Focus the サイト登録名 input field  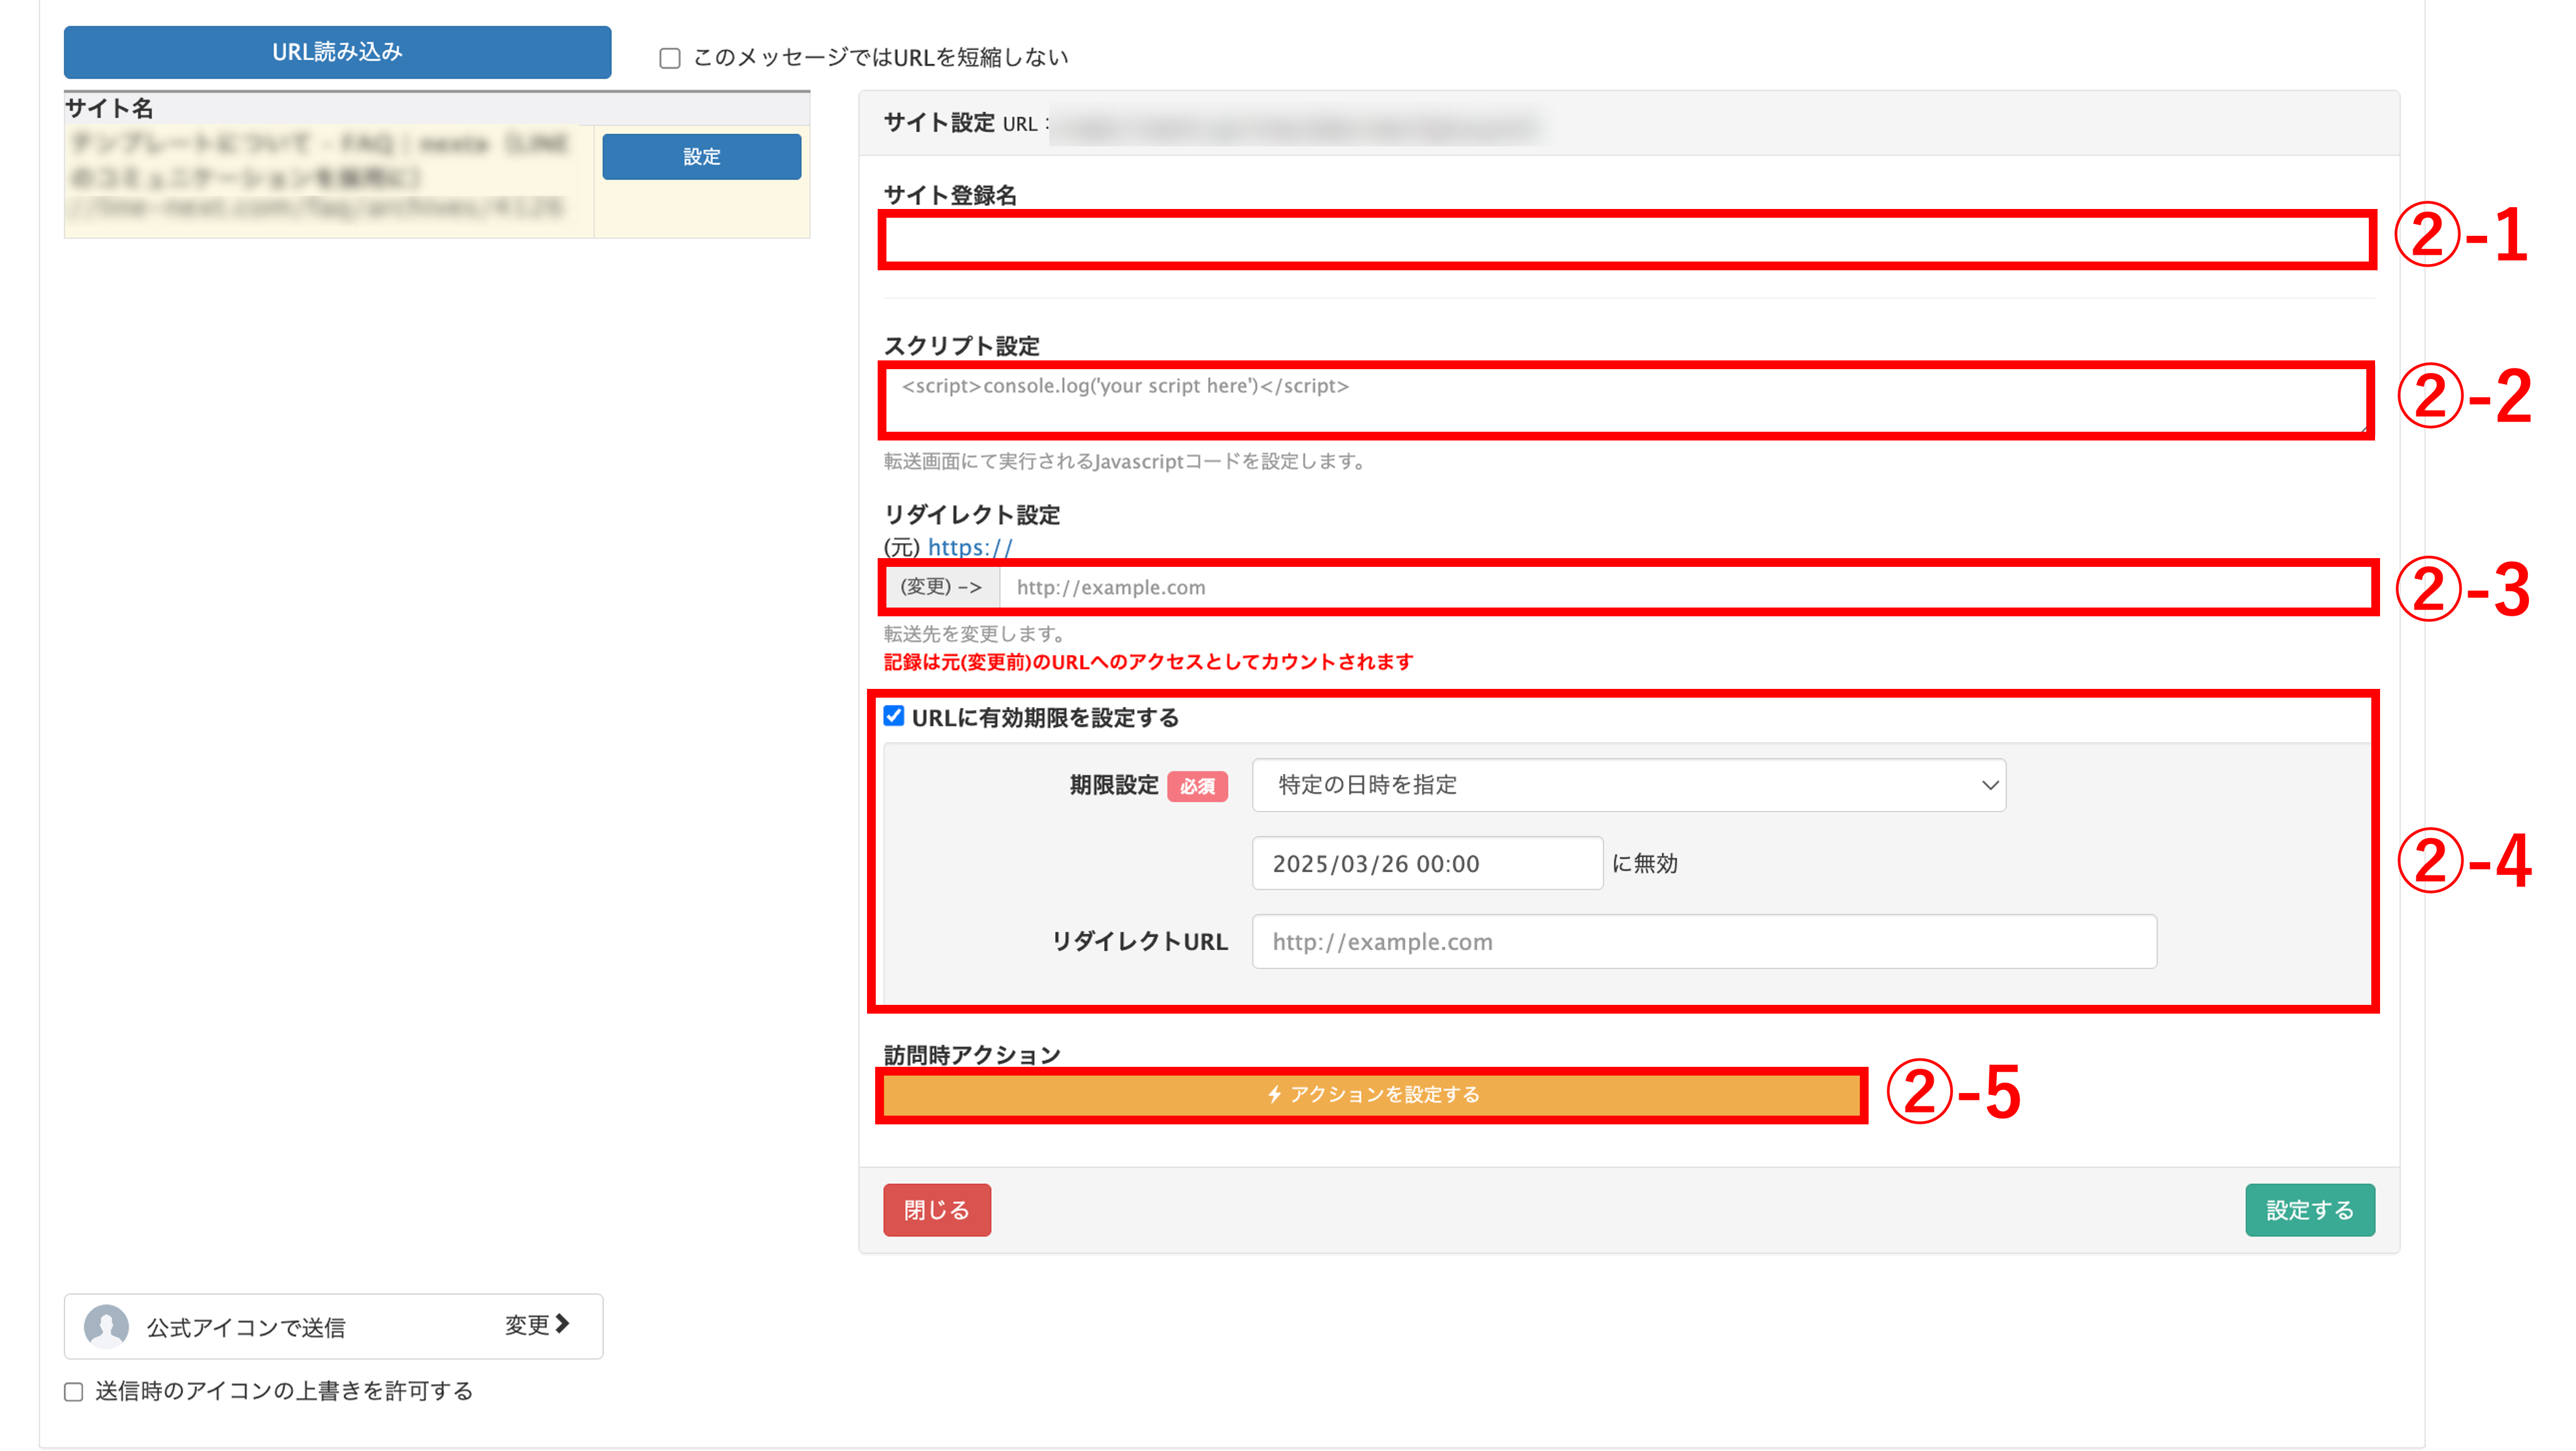(1627, 240)
